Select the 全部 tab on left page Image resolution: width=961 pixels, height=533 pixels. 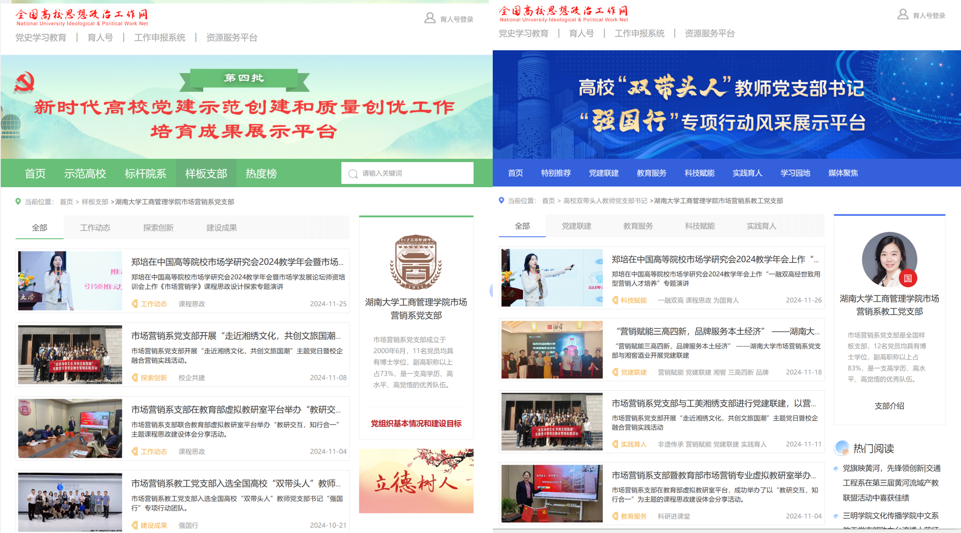tap(39, 227)
